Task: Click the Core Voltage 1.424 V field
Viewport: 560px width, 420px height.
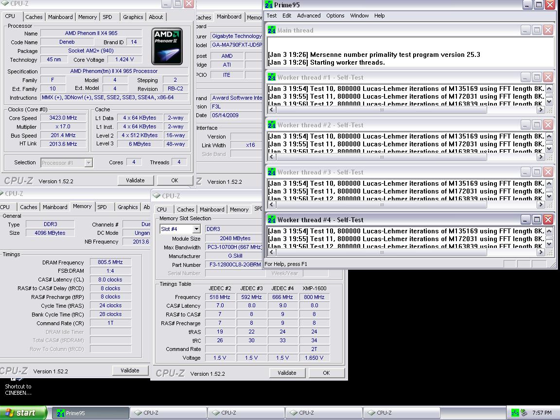Action: point(124,60)
